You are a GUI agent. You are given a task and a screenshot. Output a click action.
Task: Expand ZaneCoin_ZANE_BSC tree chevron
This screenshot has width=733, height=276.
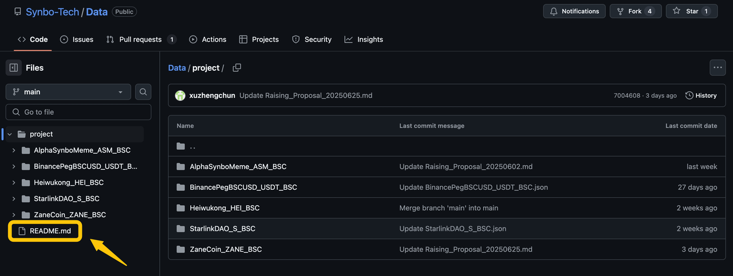14,215
